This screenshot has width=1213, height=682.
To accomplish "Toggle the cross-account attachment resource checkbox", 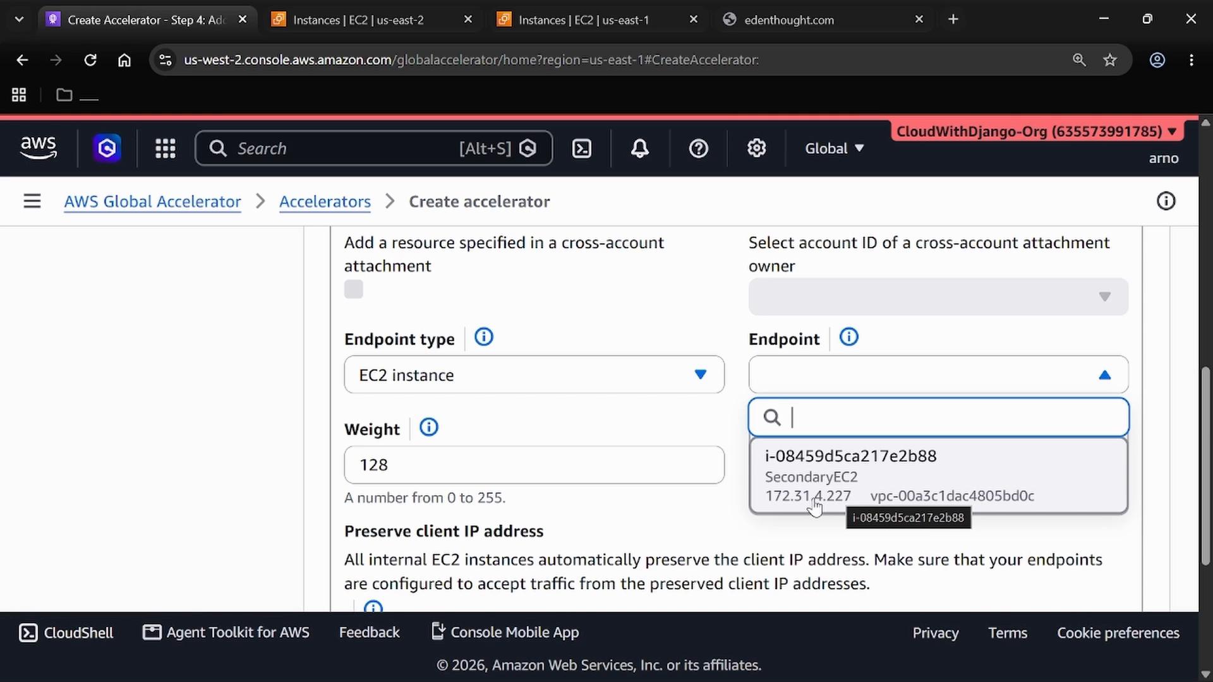I will click(x=354, y=289).
